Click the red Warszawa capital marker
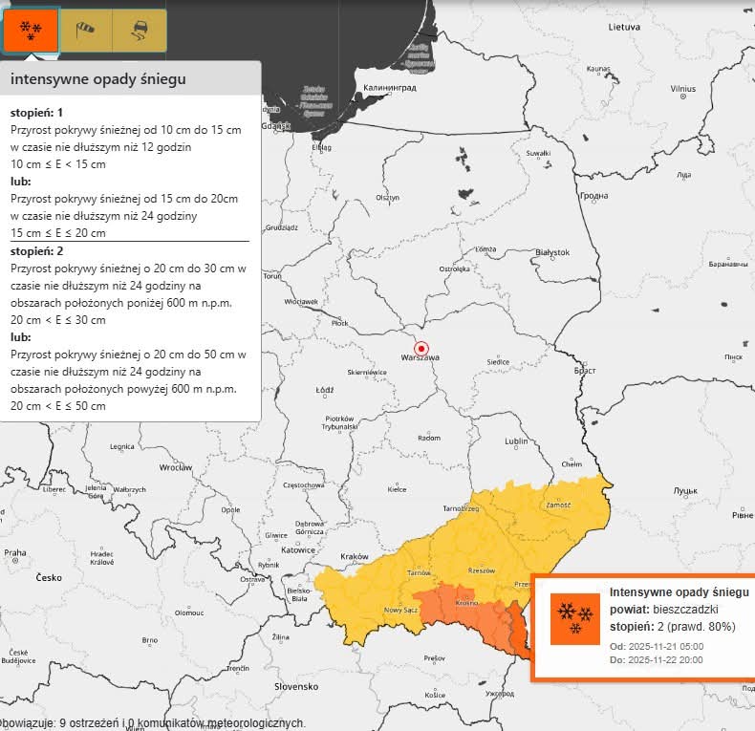The image size is (755, 731). pos(421,348)
